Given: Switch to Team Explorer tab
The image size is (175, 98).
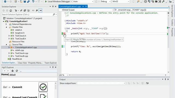Looking at the screenshot, I should point(51,63).
